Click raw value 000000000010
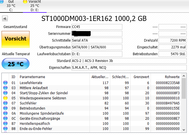 click(x=168, y=98)
